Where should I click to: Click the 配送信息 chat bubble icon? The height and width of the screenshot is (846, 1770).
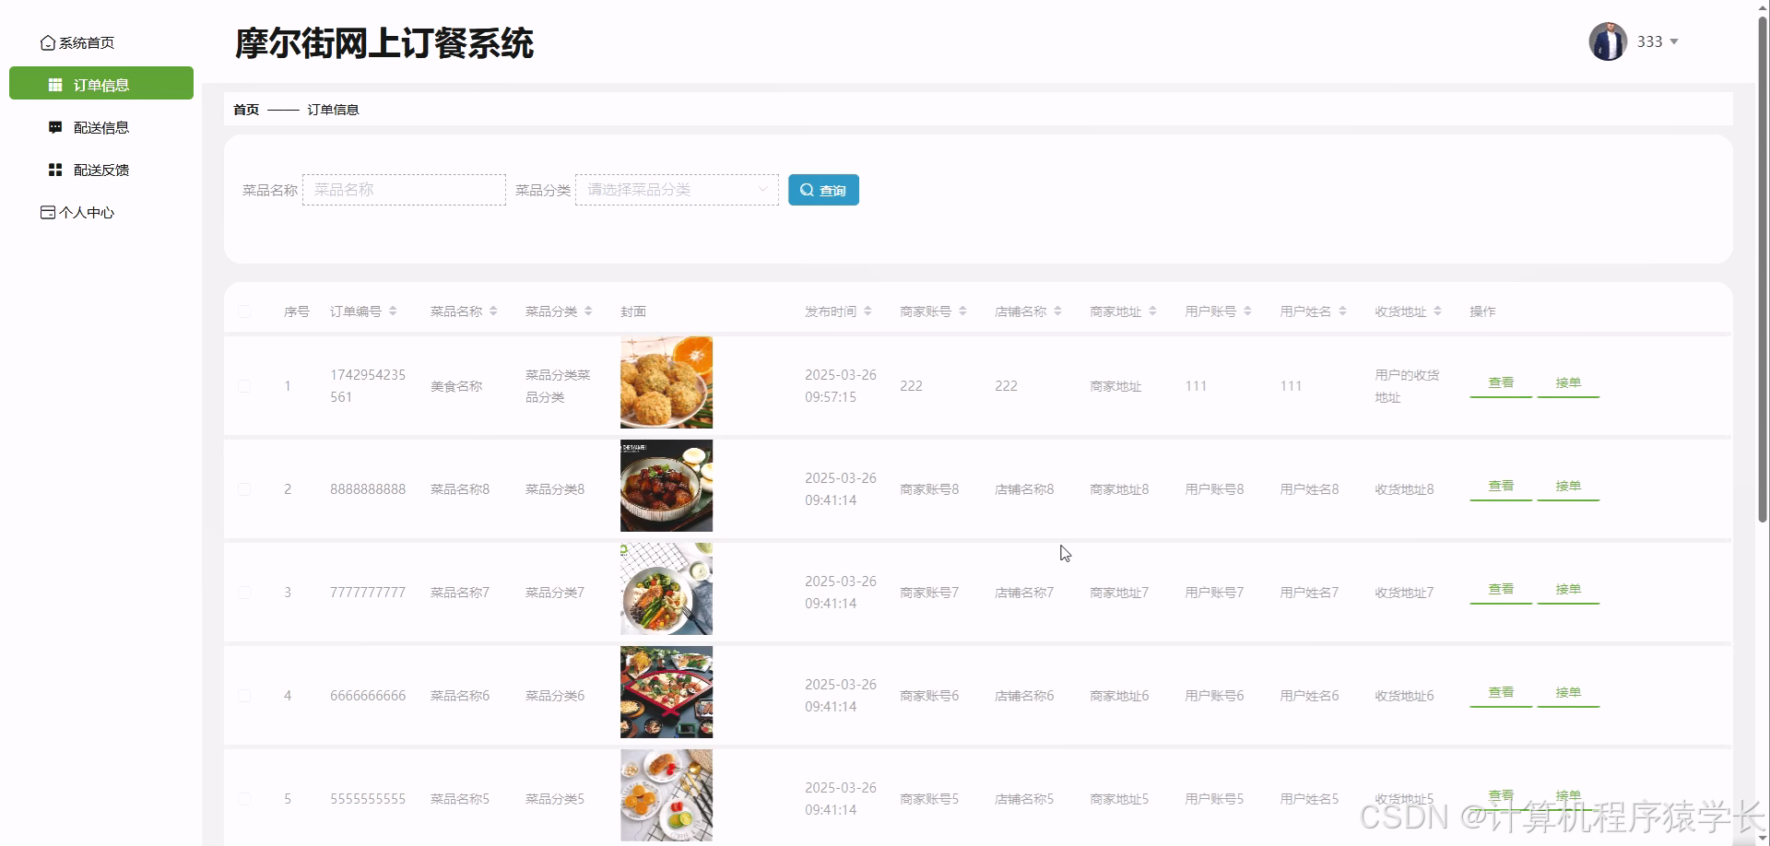pyautogui.click(x=55, y=126)
